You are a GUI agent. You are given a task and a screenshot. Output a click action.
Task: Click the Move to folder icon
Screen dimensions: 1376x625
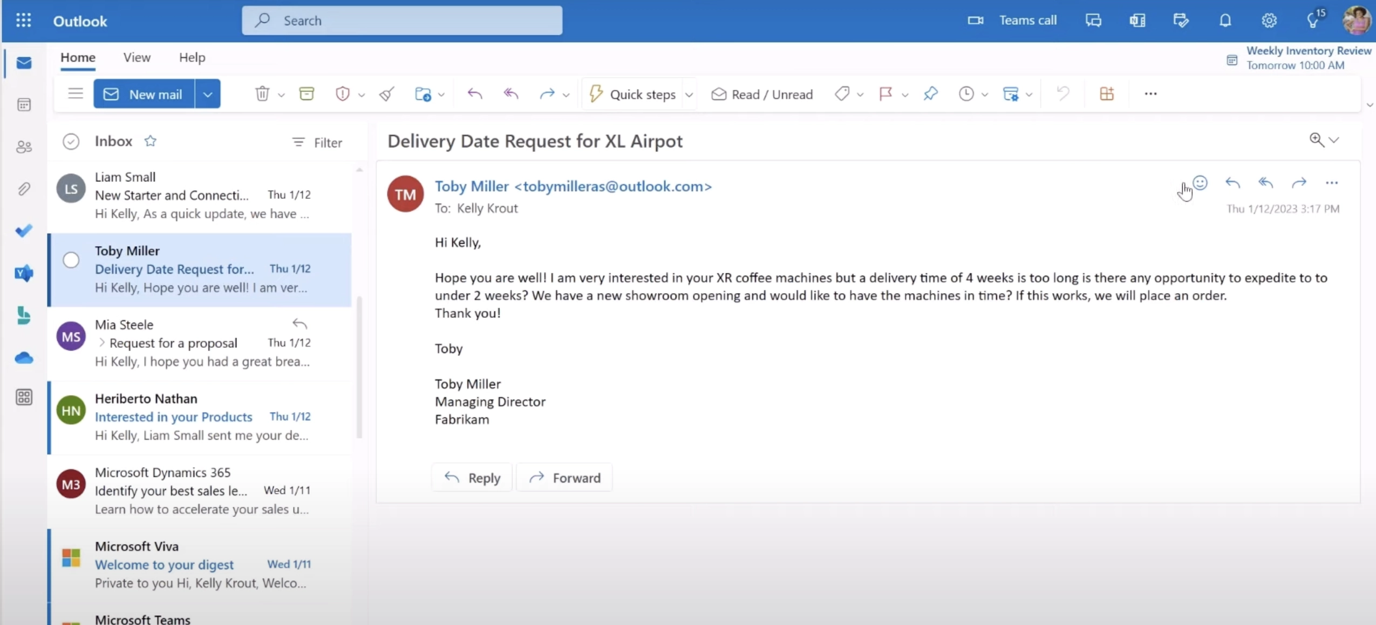423,94
